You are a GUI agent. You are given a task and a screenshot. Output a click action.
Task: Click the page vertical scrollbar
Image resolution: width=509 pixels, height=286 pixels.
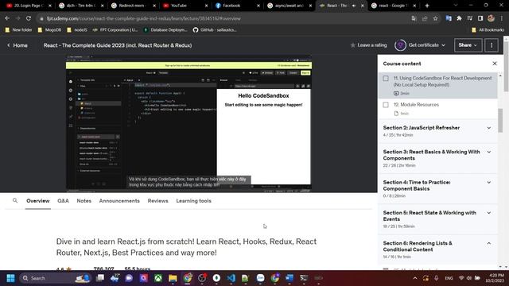(506, 67)
